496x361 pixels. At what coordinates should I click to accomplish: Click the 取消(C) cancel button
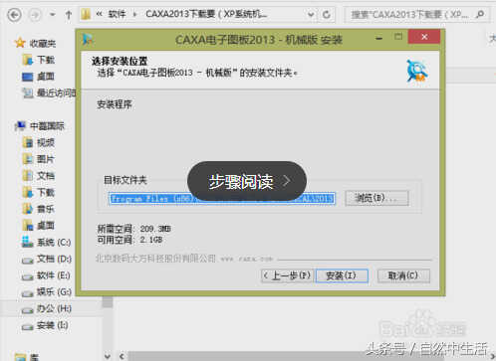click(x=403, y=275)
